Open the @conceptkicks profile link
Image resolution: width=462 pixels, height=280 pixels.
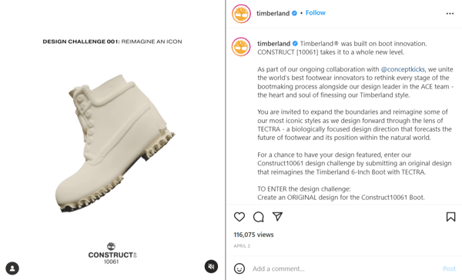click(x=403, y=69)
